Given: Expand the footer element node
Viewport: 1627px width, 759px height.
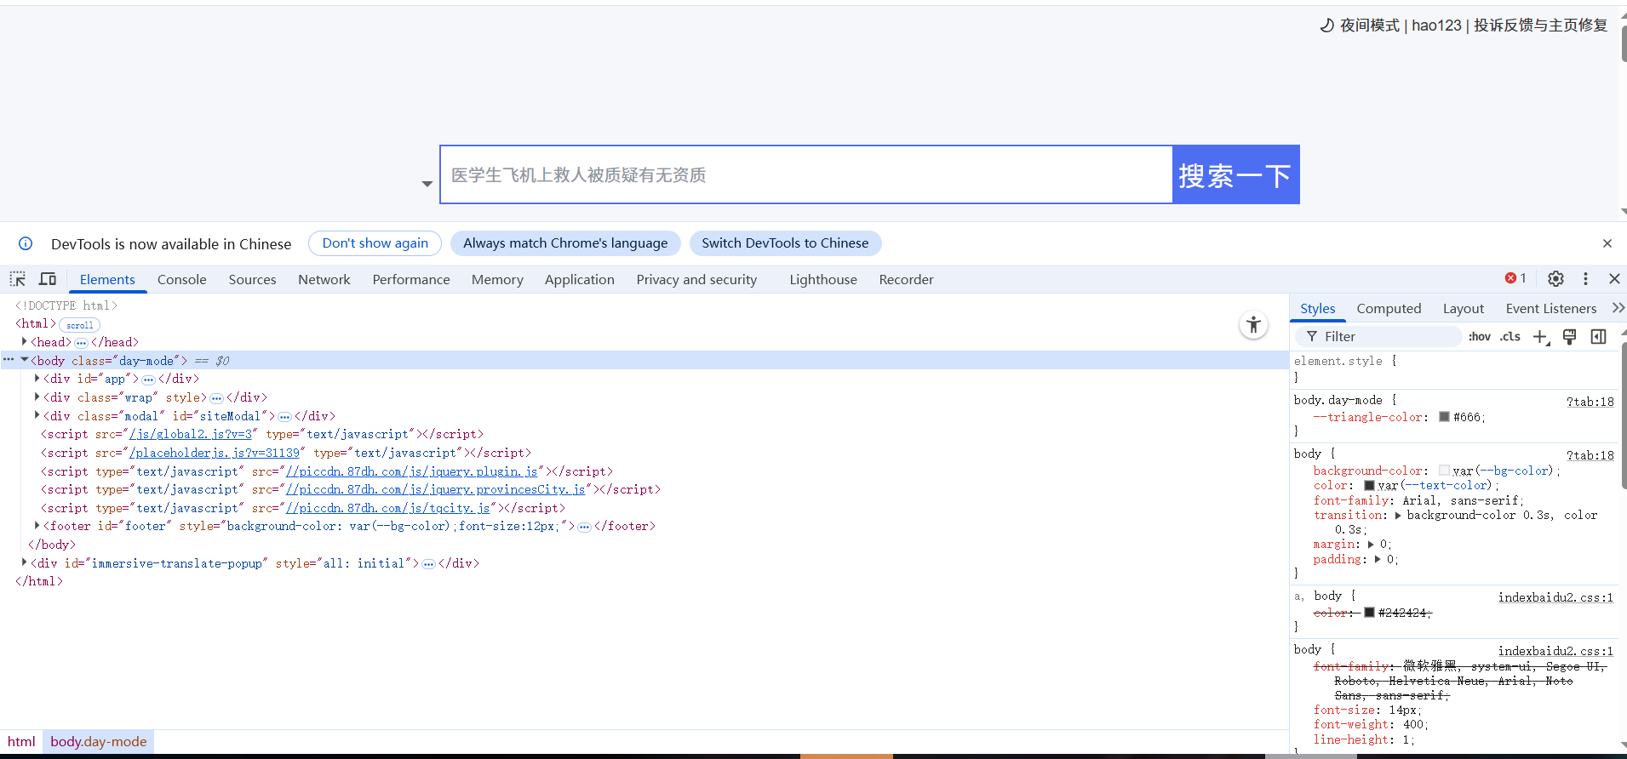Looking at the screenshot, I should coord(37,526).
